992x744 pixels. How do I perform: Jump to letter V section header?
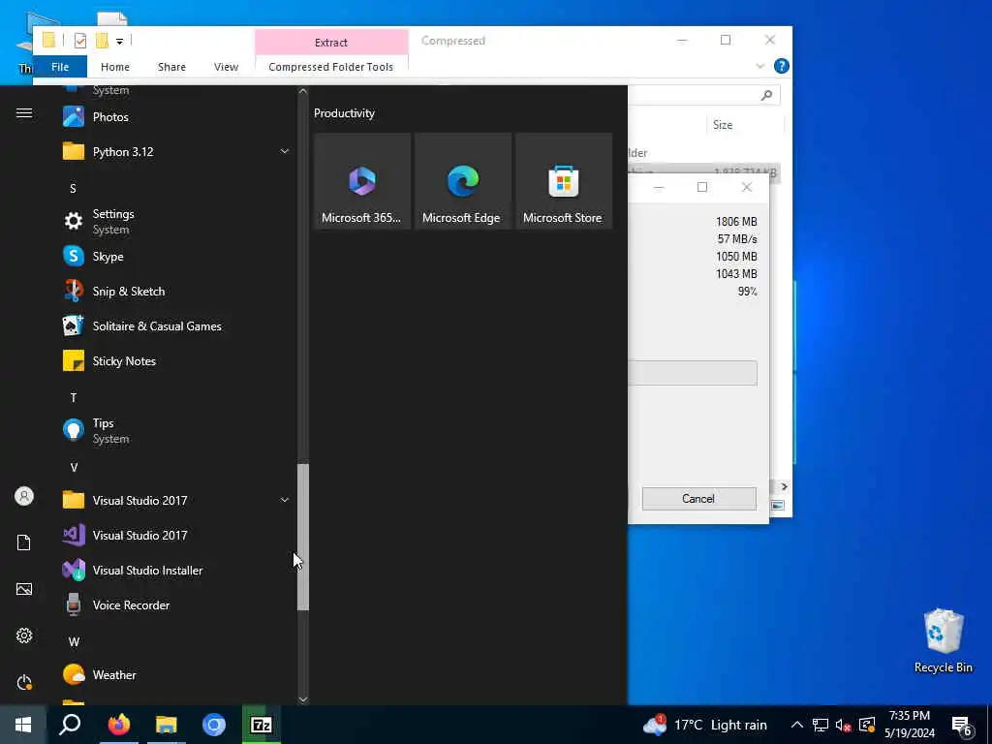pyautogui.click(x=74, y=468)
